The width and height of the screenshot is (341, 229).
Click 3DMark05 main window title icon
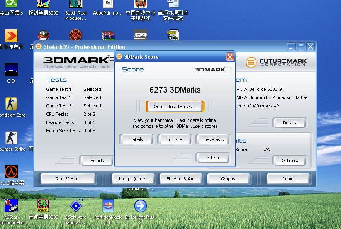coord(39,46)
